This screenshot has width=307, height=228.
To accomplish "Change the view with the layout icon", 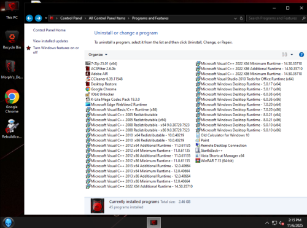I will (284, 55).
